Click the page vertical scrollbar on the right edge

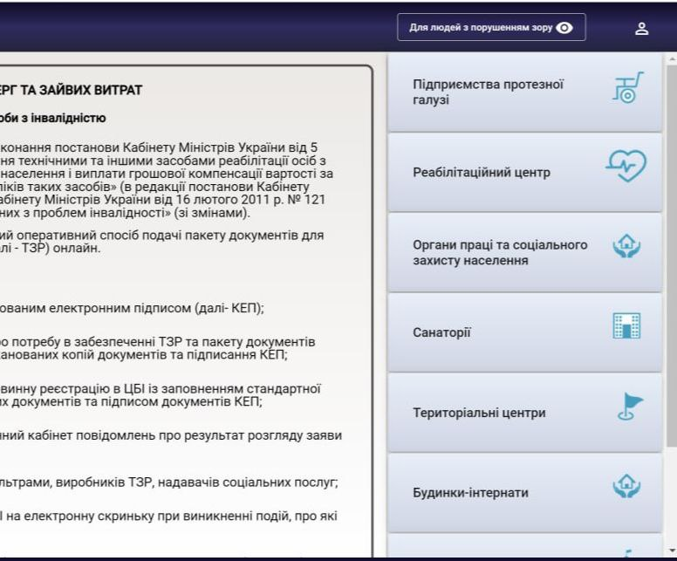[671, 262]
